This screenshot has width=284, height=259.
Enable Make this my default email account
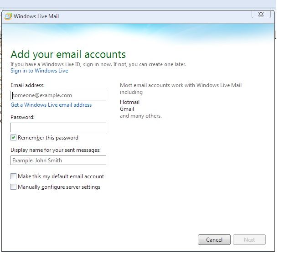pyautogui.click(x=13, y=176)
